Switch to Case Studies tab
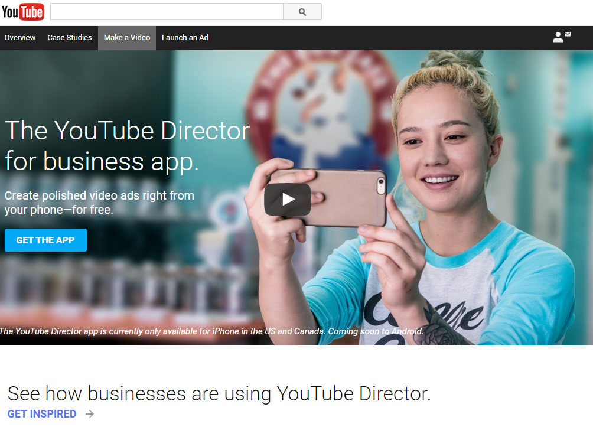The width and height of the screenshot is (593, 427). click(x=70, y=38)
